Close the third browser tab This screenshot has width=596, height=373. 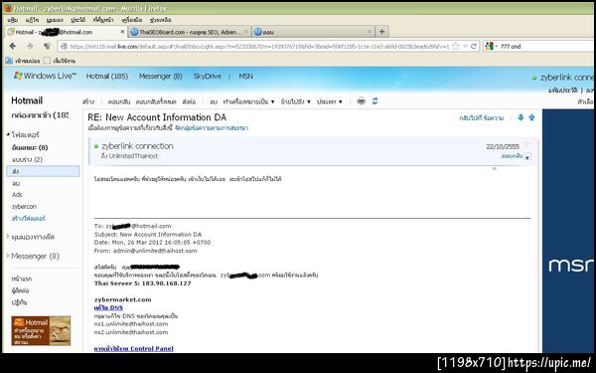370,32
